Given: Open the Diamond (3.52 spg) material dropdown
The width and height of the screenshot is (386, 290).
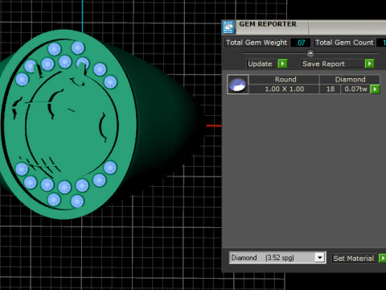Looking at the screenshot, I should (319, 258).
